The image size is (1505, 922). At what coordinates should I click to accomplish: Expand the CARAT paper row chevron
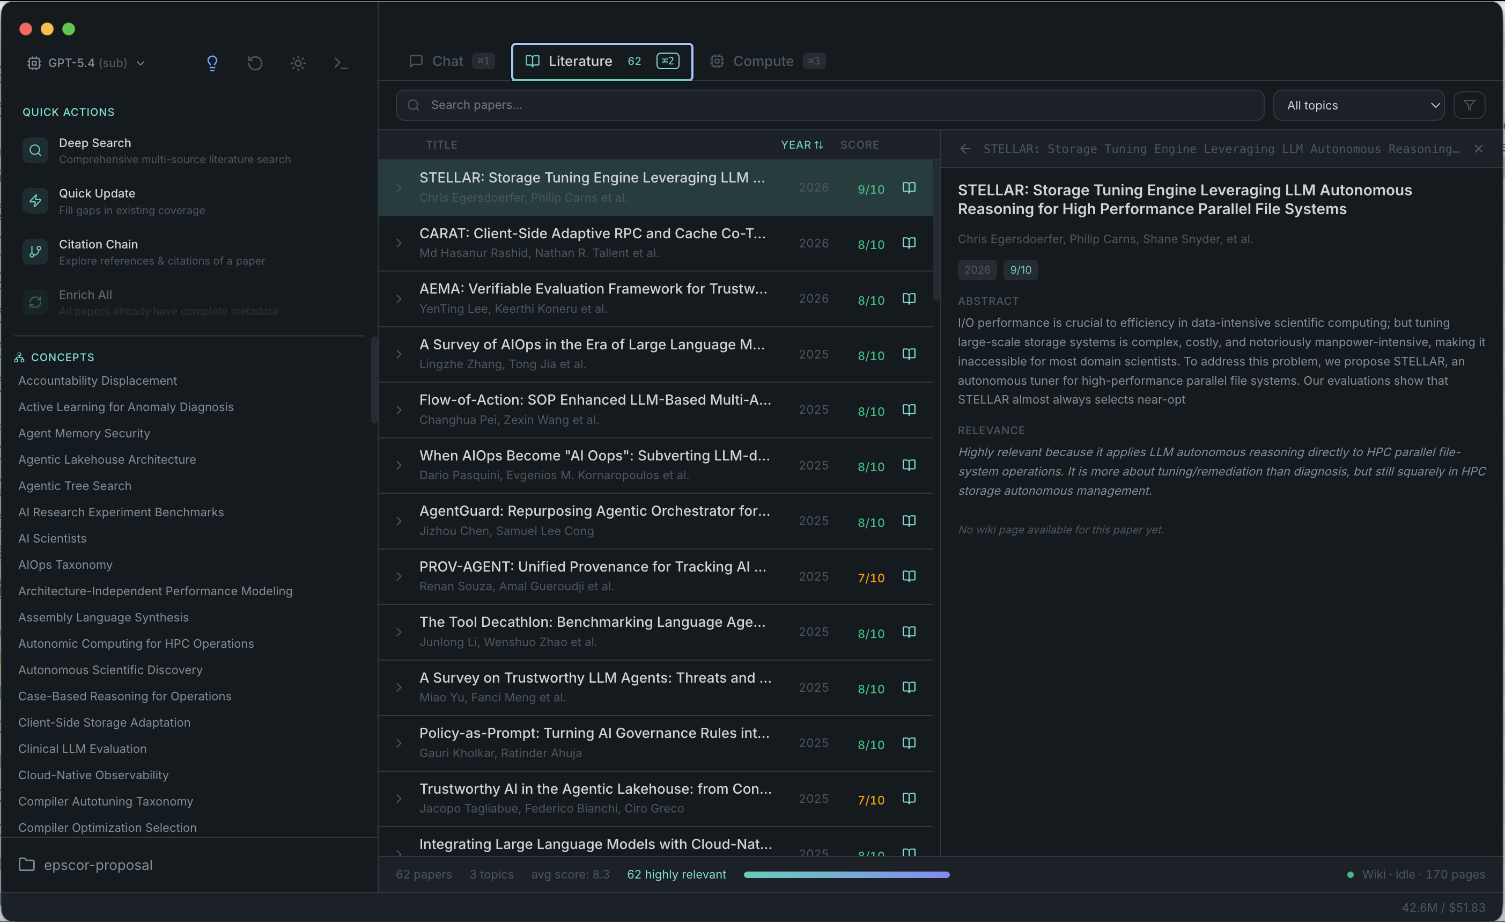point(399,243)
